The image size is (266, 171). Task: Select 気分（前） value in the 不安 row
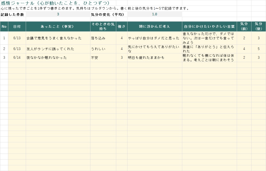[x=244, y=58]
